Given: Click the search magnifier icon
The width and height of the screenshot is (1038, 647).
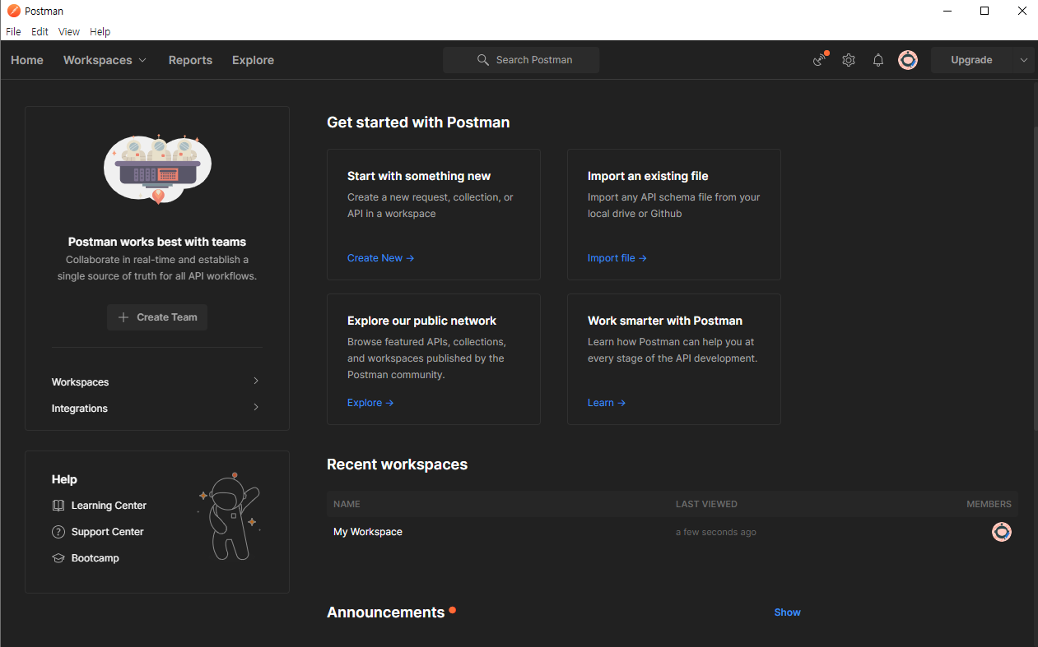Looking at the screenshot, I should (x=483, y=60).
